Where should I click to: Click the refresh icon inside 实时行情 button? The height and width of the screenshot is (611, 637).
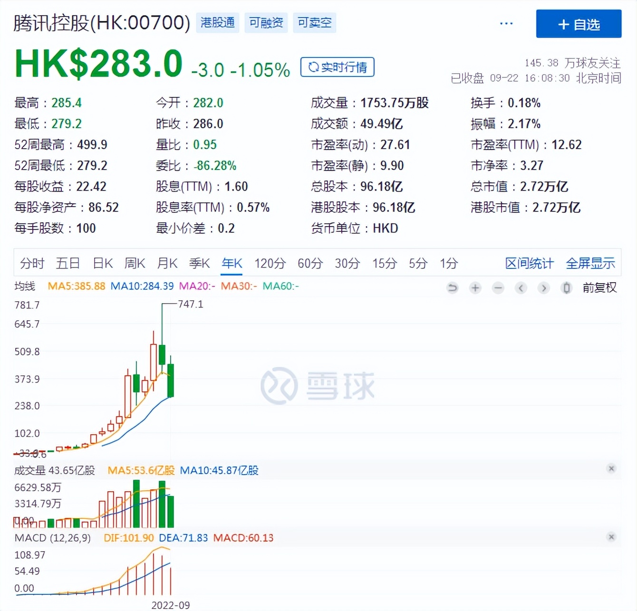pos(313,67)
